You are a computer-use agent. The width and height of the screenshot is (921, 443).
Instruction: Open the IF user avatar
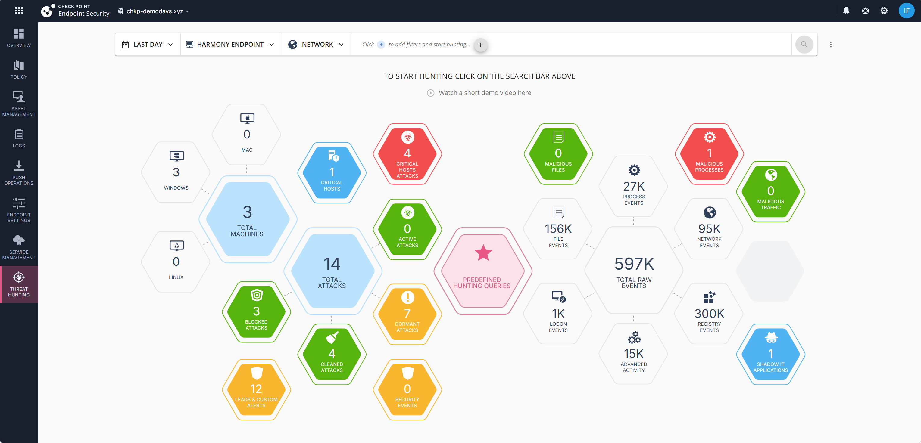pyautogui.click(x=906, y=11)
